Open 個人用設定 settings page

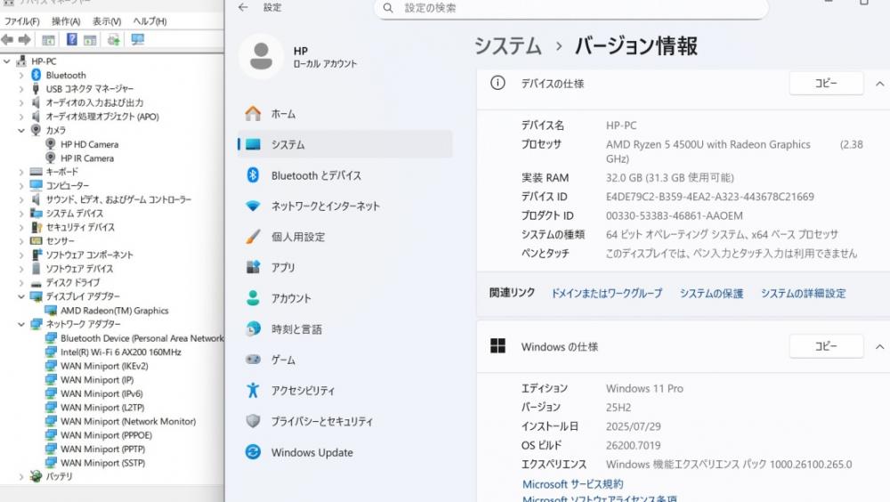point(344,237)
